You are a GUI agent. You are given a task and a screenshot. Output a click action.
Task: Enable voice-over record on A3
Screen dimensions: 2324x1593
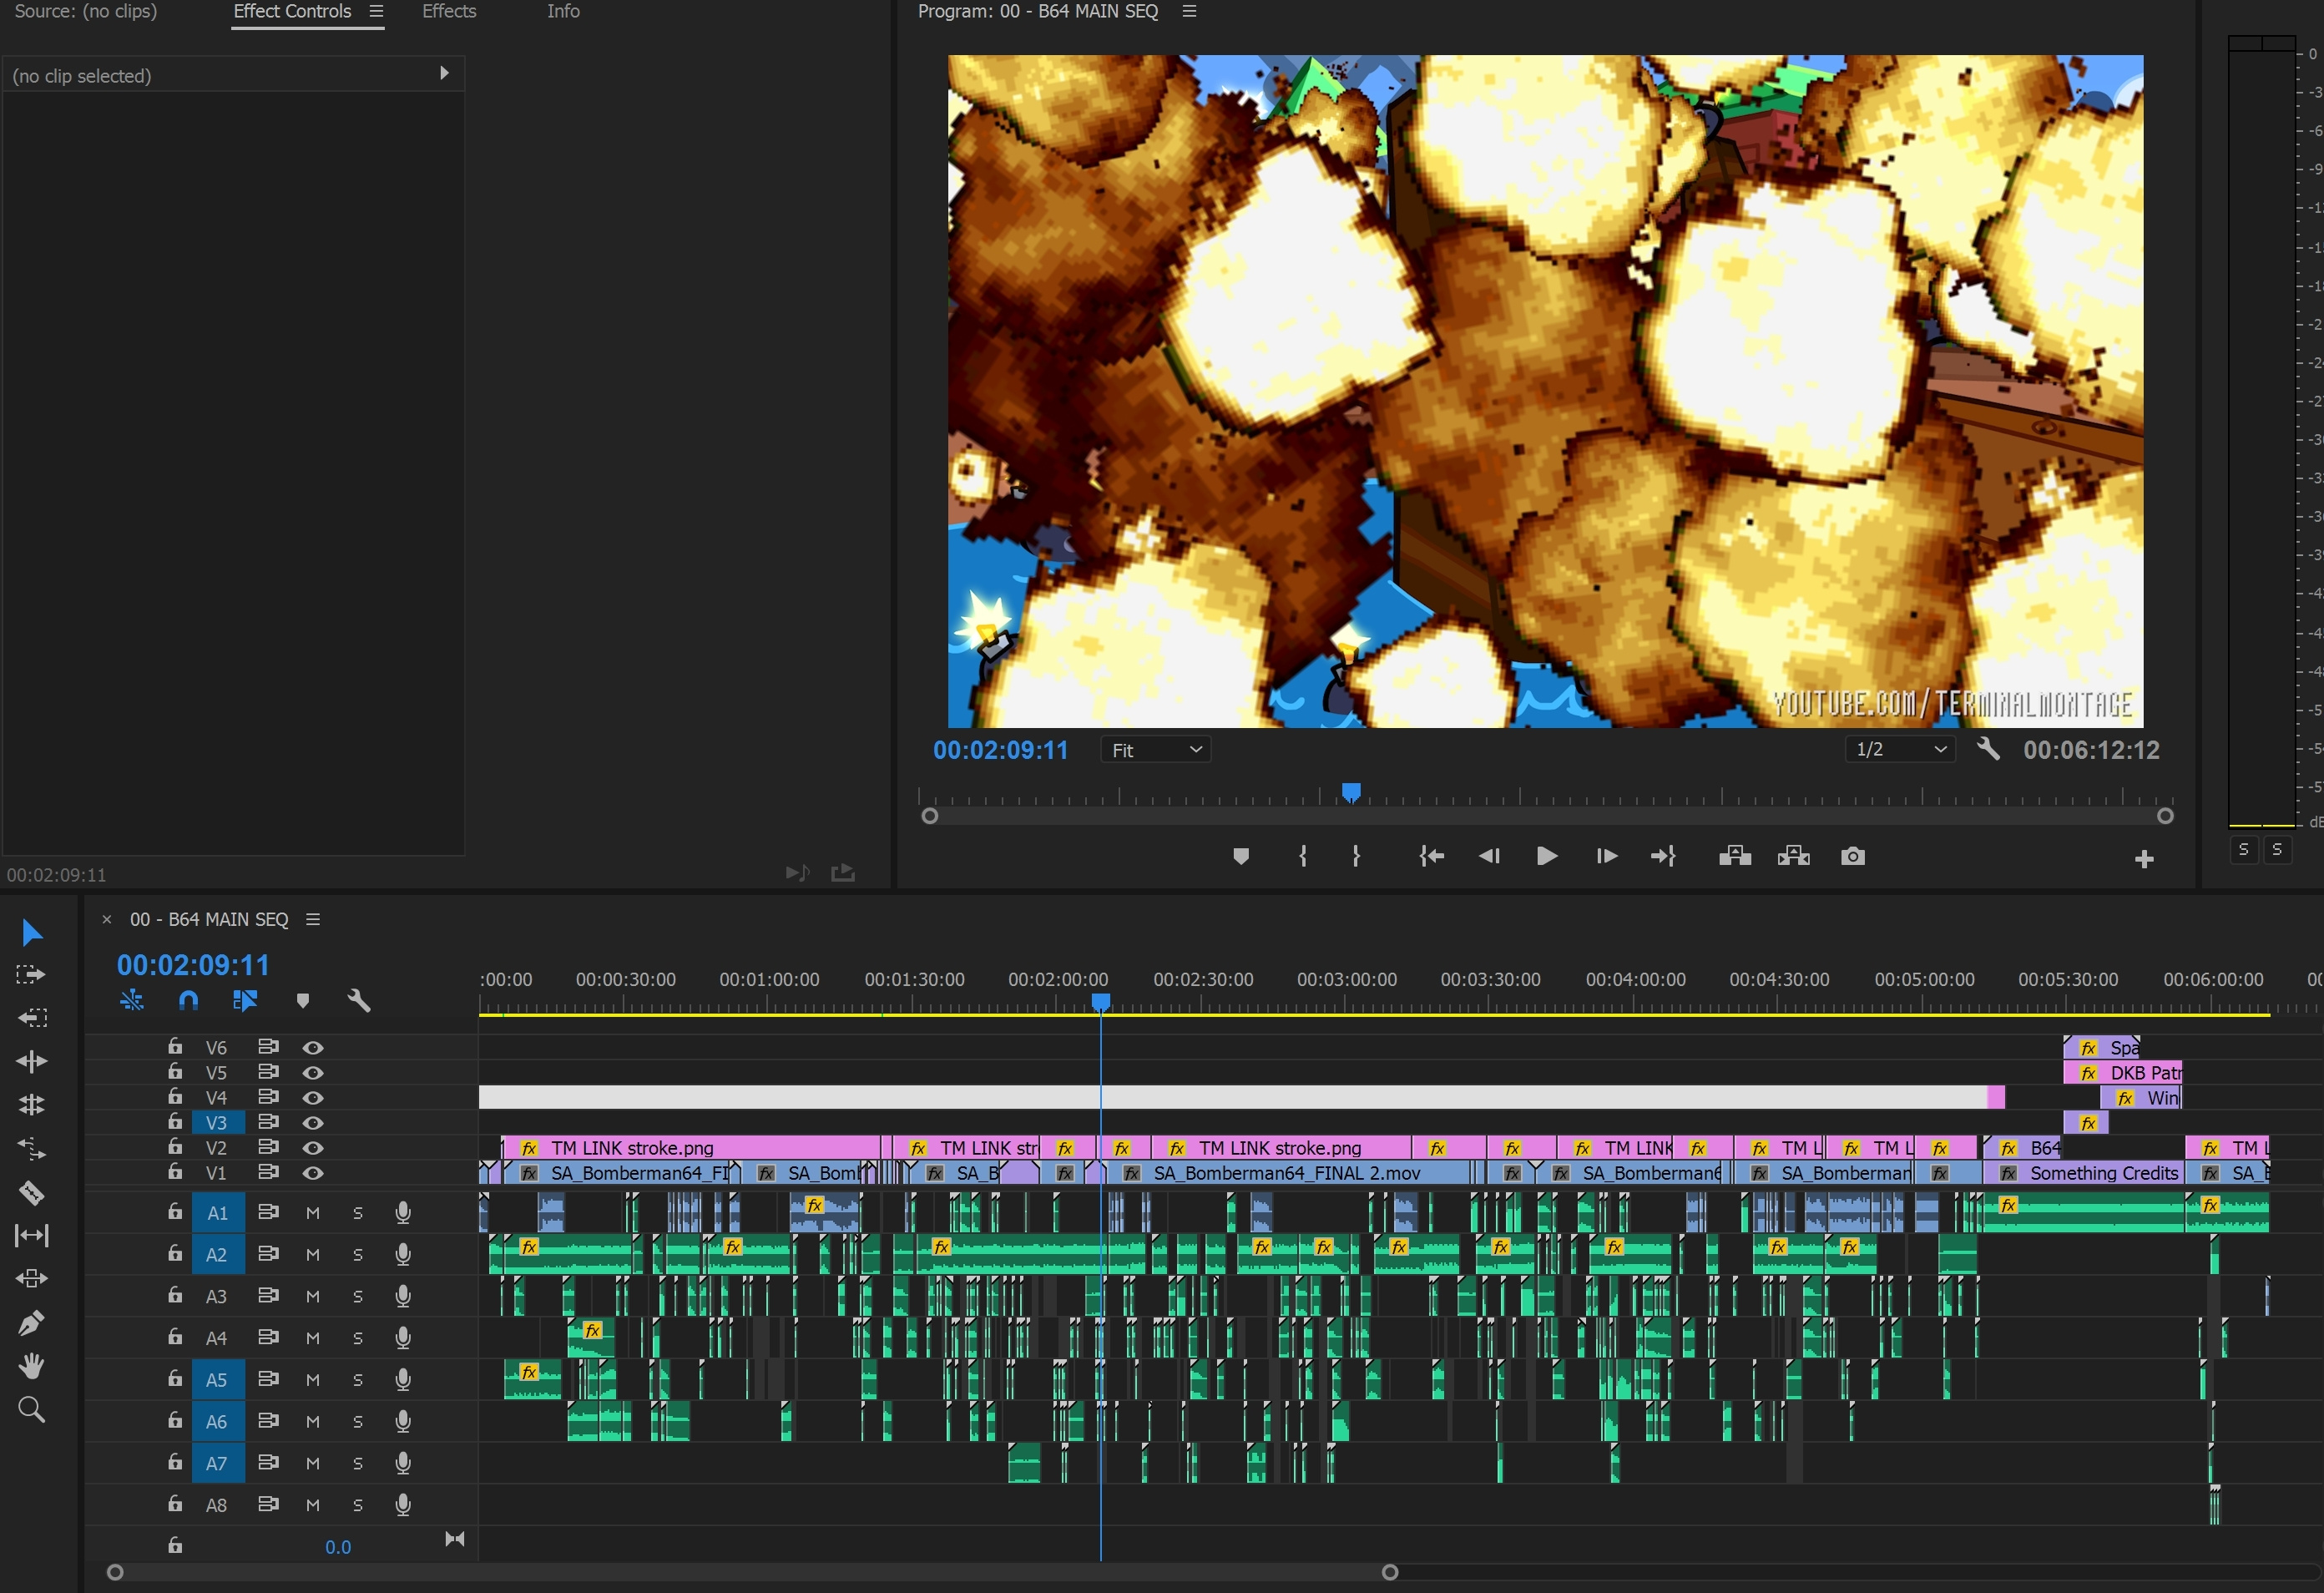[403, 1296]
